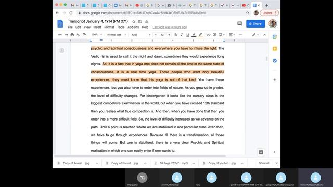Open the highlight color picker

(x=200, y=35)
